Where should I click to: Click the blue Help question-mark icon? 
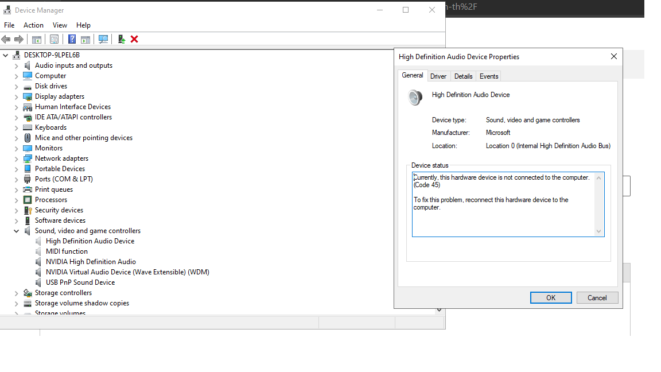72,39
